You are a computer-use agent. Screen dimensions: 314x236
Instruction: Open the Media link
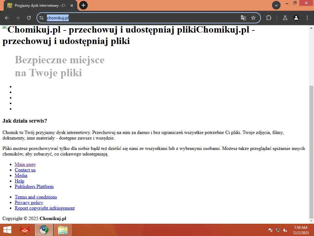point(21,175)
